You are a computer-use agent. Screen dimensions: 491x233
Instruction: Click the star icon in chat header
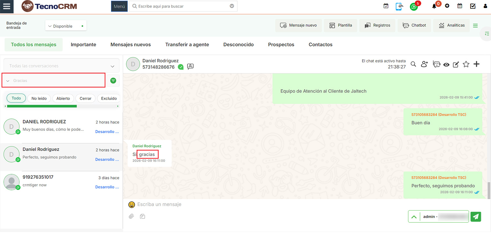point(466,64)
